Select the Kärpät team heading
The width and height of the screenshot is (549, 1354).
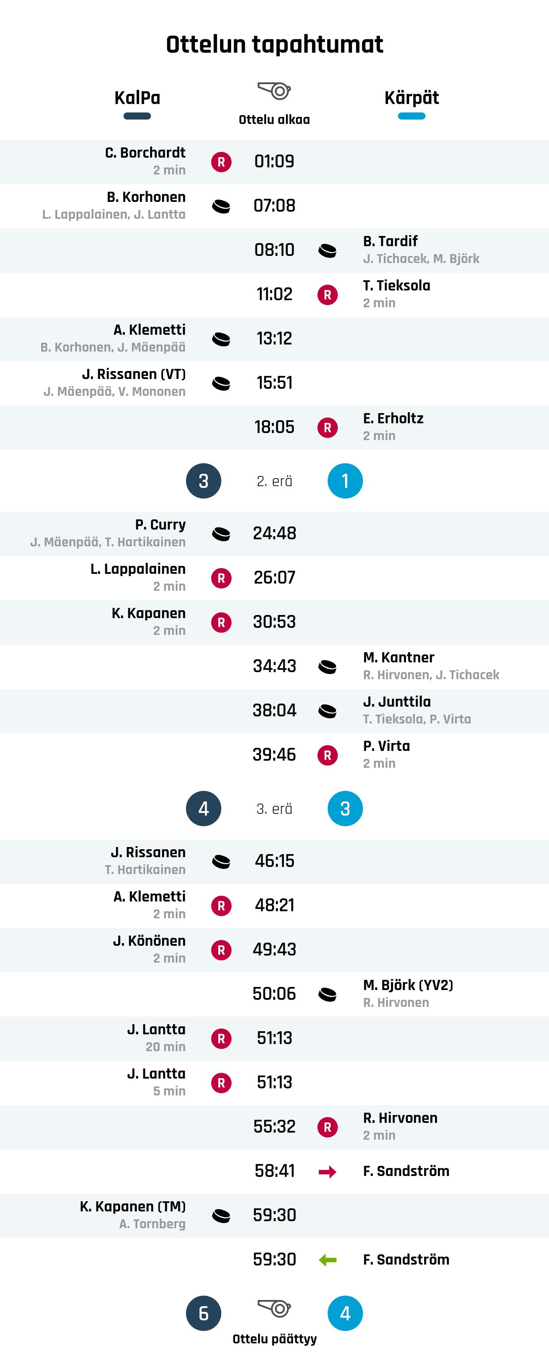click(411, 98)
